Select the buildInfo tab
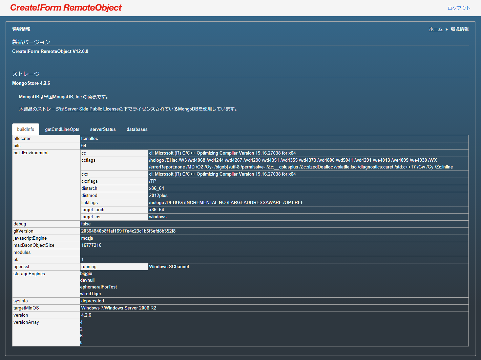 (x=26, y=129)
